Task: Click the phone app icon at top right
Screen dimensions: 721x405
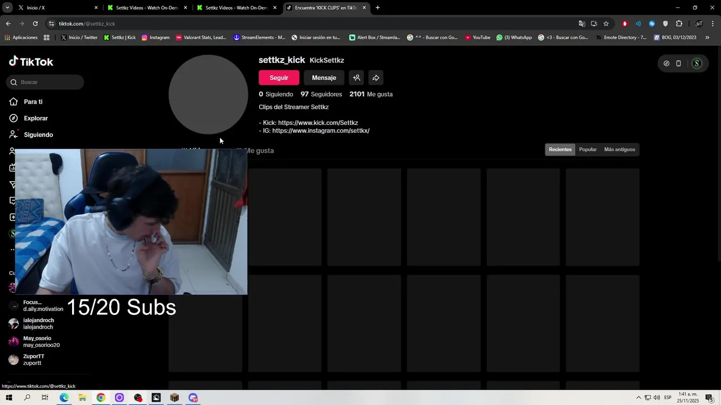Action: (679, 64)
